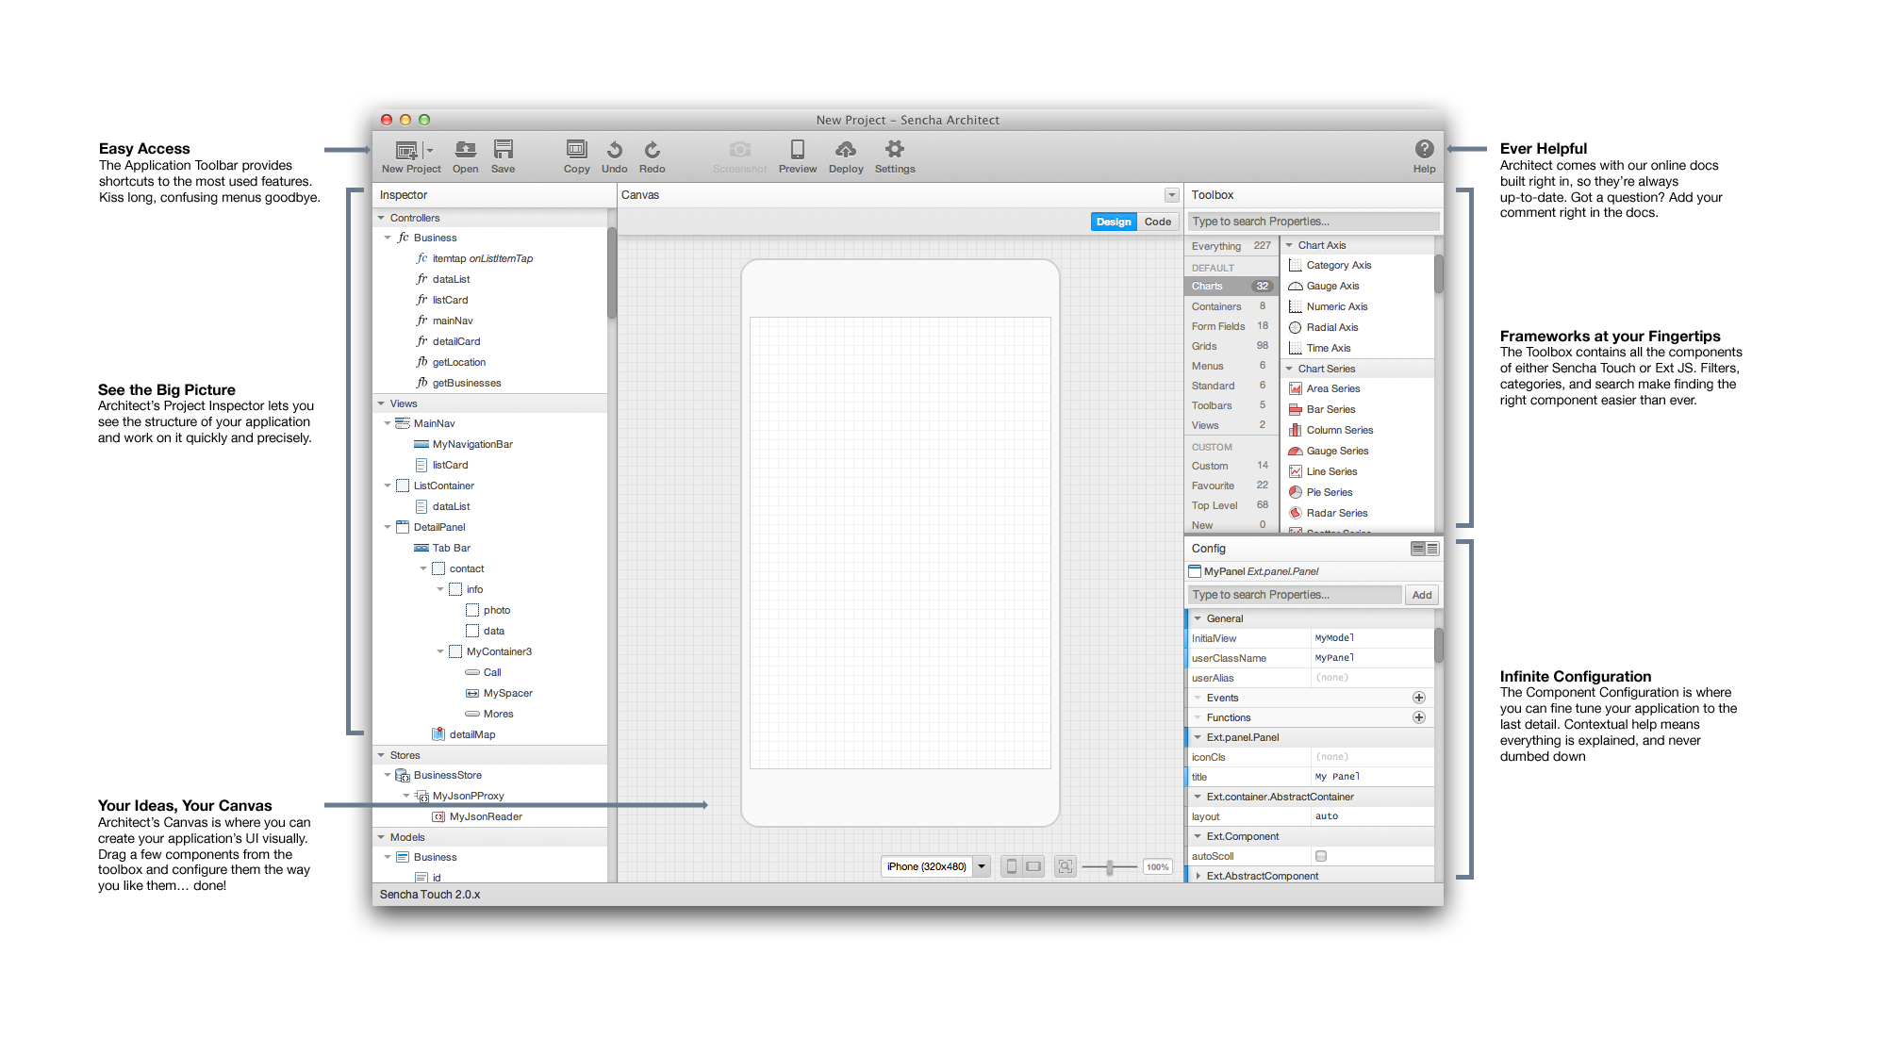This screenshot has height=1037, width=1884.
Task: Click the Undo arrow icon
Action: (614, 150)
